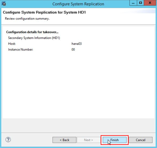Click the Instance Number: label
The image size is (157, 148).
[x=20, y=50]
